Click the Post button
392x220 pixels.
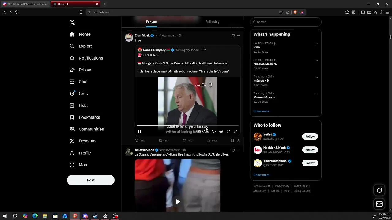(91, 180)
